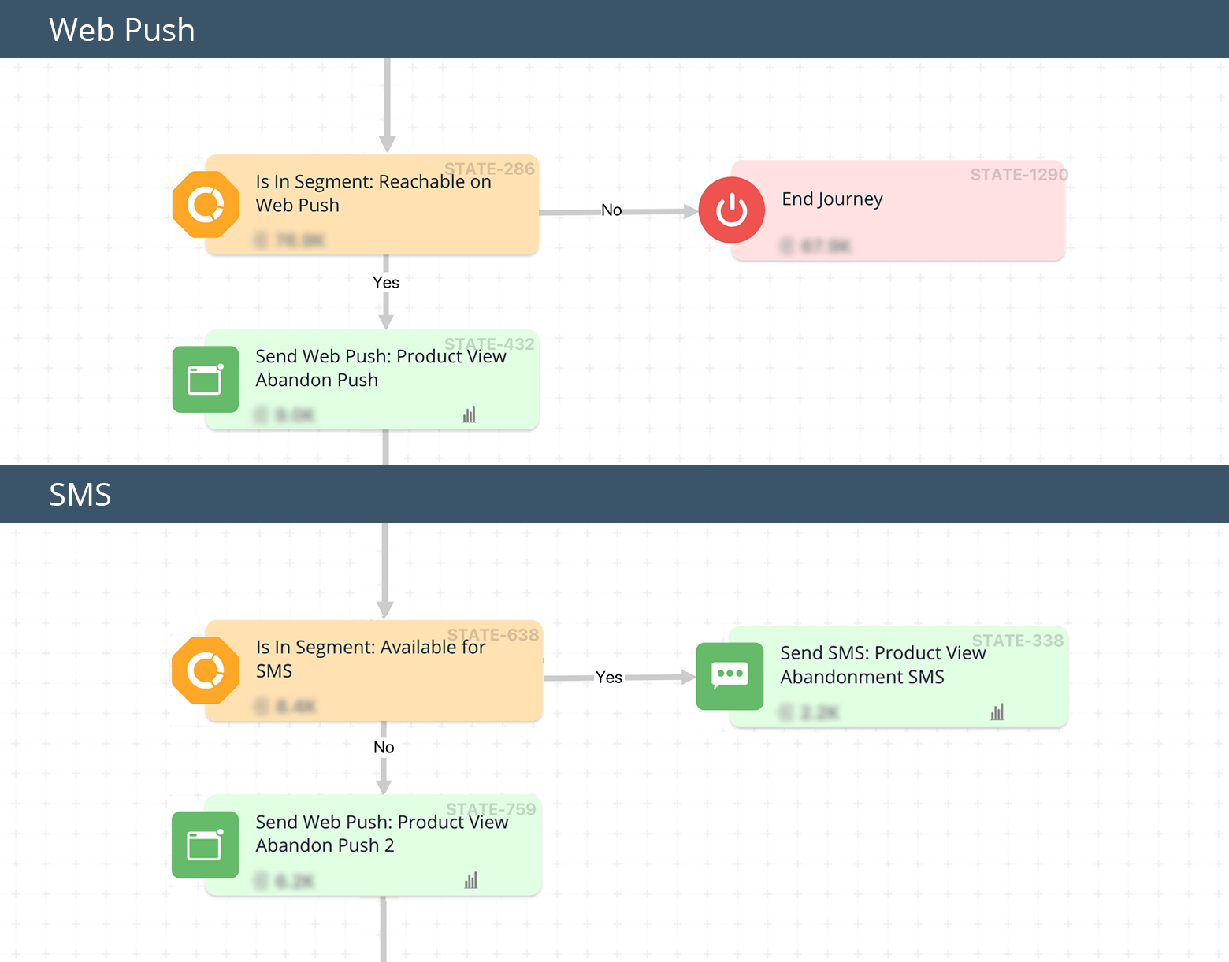The image size is (1229, 962).
Task: Click the orange Available for SMS segment icon
Action: tap(206, 670)
